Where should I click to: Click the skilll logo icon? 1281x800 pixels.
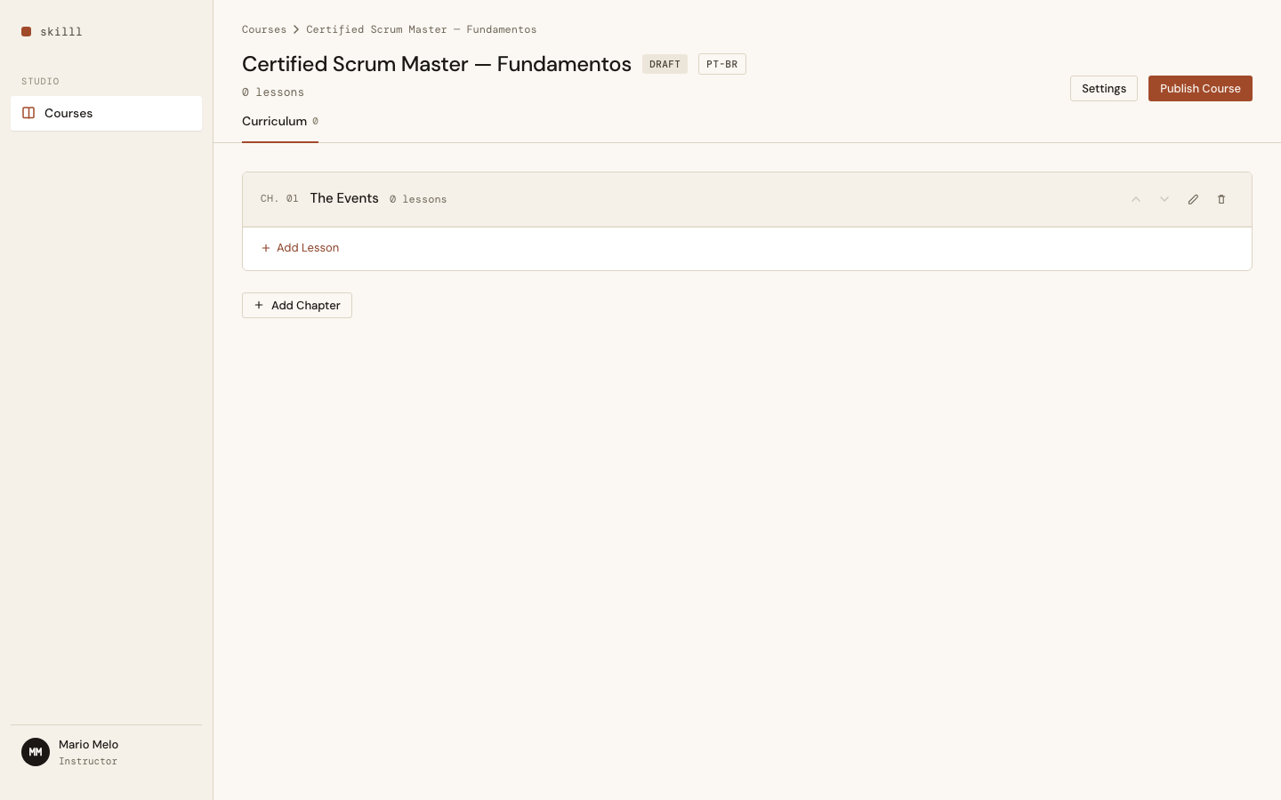tap(27, 32)
